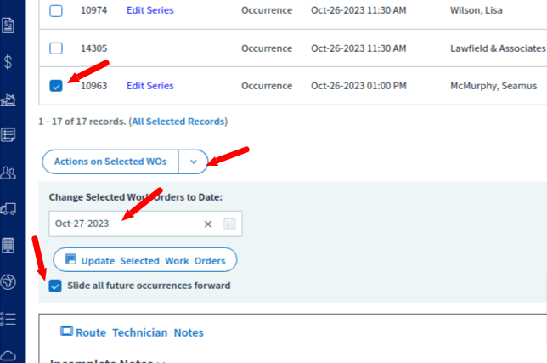Disable Slide all future occurrences forward
The width and height of the screenshot is (547, 363).
[x=55, y=286]
